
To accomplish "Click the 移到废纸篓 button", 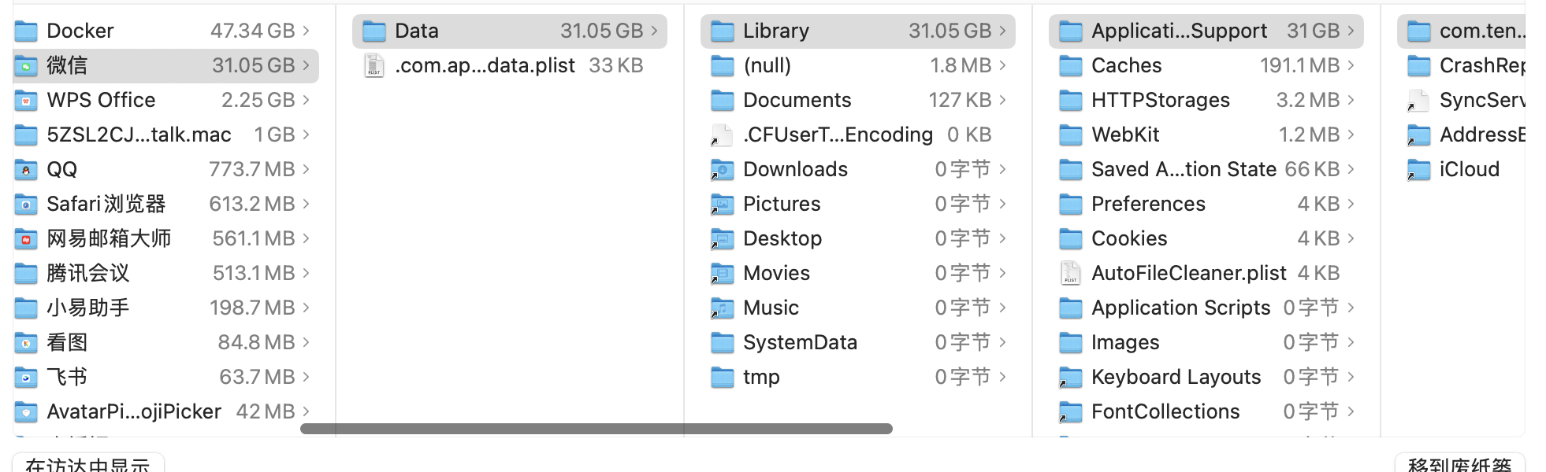I will 1459,463.
